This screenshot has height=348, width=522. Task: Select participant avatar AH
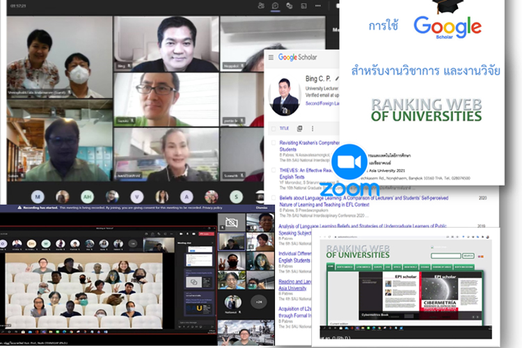tap(87, 197)
